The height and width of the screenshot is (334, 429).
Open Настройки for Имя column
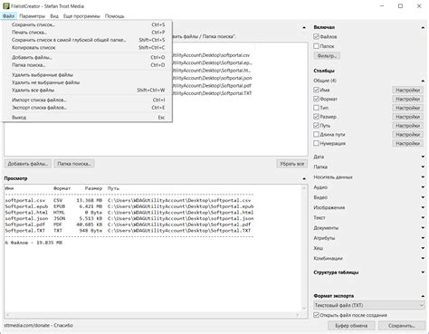(407, 90)
